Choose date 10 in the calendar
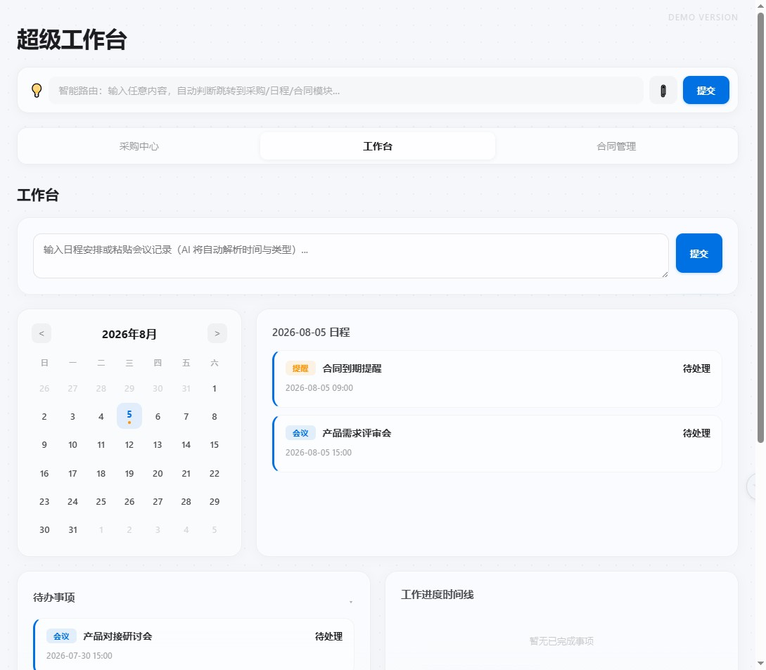Viewport: 766px width, 670px height. [x=72, y=445]
